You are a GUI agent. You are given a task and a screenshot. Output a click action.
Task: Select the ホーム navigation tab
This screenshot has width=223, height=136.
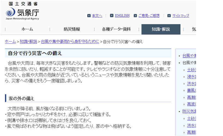tap(27, 29)
